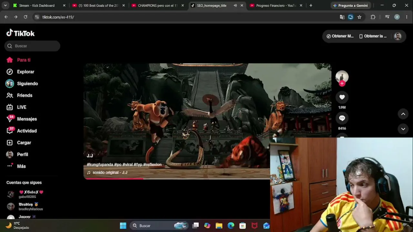Open the media controls button in toolbar
This screenshot has width=413, height=232.
(387, 17)
